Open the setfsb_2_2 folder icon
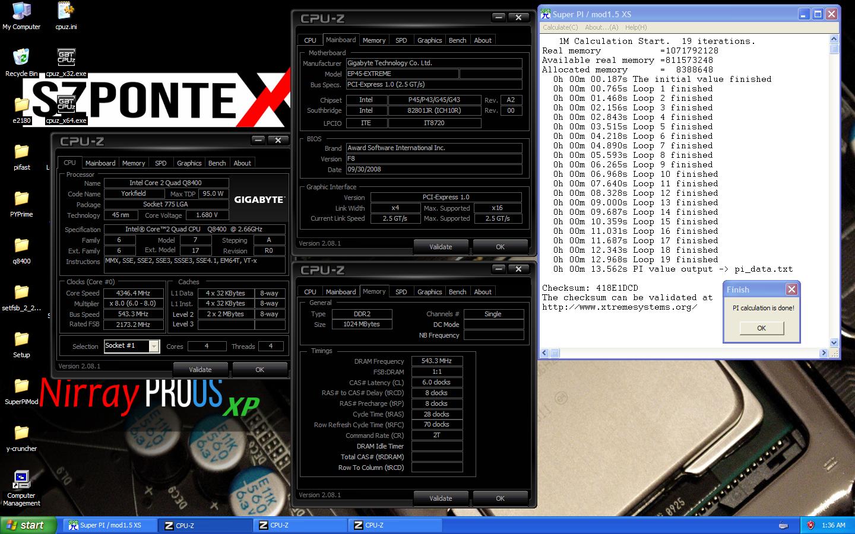The image size is (855, 534). 21,297
